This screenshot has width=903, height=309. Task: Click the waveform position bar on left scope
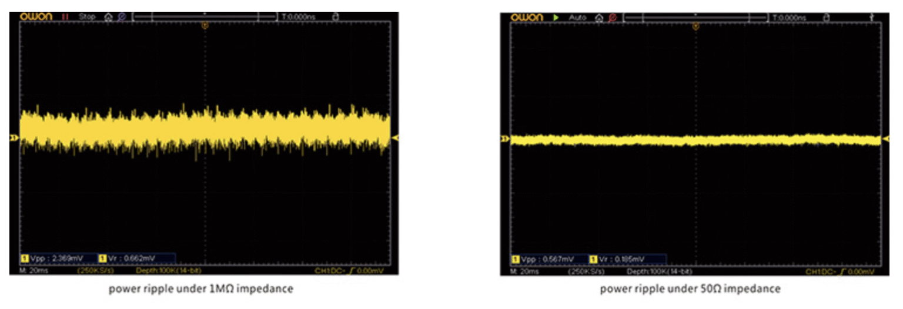tap(205, 17)
